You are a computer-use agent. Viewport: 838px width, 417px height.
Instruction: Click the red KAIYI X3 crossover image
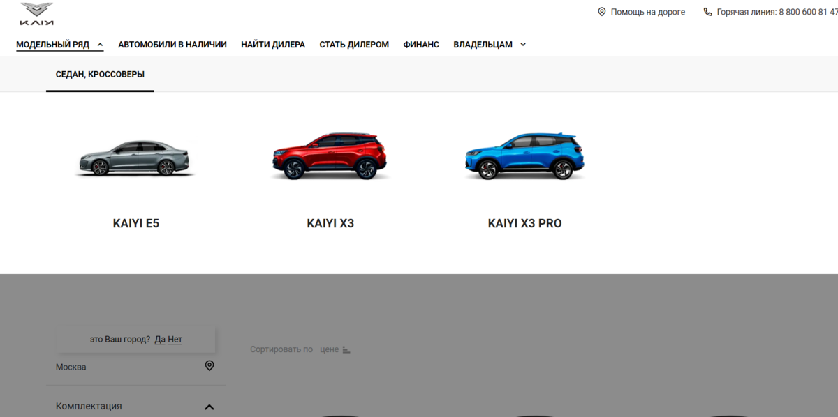tap(329, 156)
